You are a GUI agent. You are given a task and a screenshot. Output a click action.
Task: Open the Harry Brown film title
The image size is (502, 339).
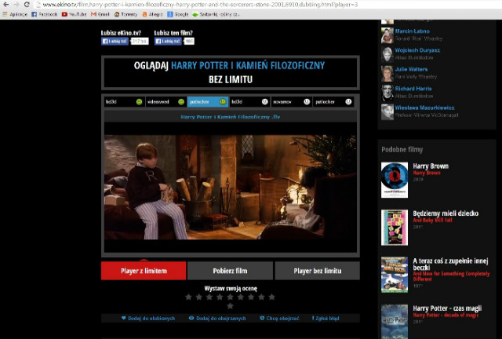coord(431,166)
